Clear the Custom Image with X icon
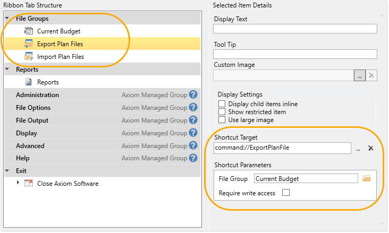 point(371,75)
